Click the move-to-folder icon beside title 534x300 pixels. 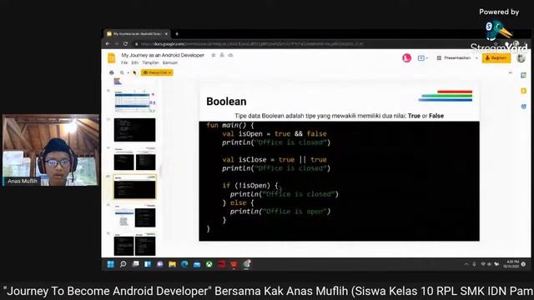point(222,55)
